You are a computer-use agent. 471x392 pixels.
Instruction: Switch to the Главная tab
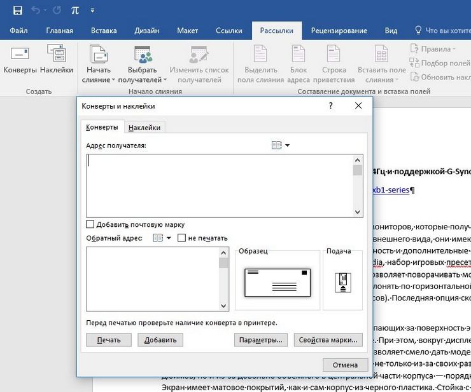click(x=59, y=30)
